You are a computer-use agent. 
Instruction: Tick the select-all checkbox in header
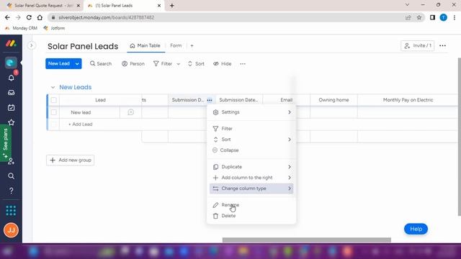coord(54,100)
